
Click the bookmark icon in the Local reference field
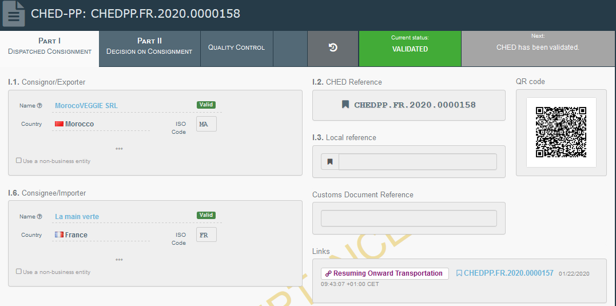[330, 161]
